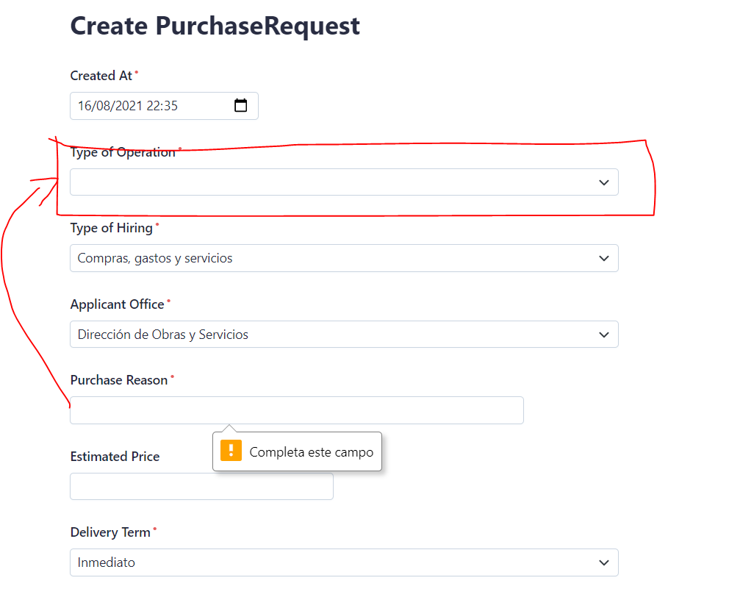Click the required asterisk next to Created At
Image resolution: width=740 pixels, height=611 pixels.
pos(137,71)
